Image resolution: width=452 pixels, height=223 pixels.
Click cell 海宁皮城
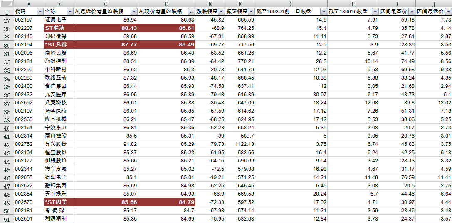(59, 169)
